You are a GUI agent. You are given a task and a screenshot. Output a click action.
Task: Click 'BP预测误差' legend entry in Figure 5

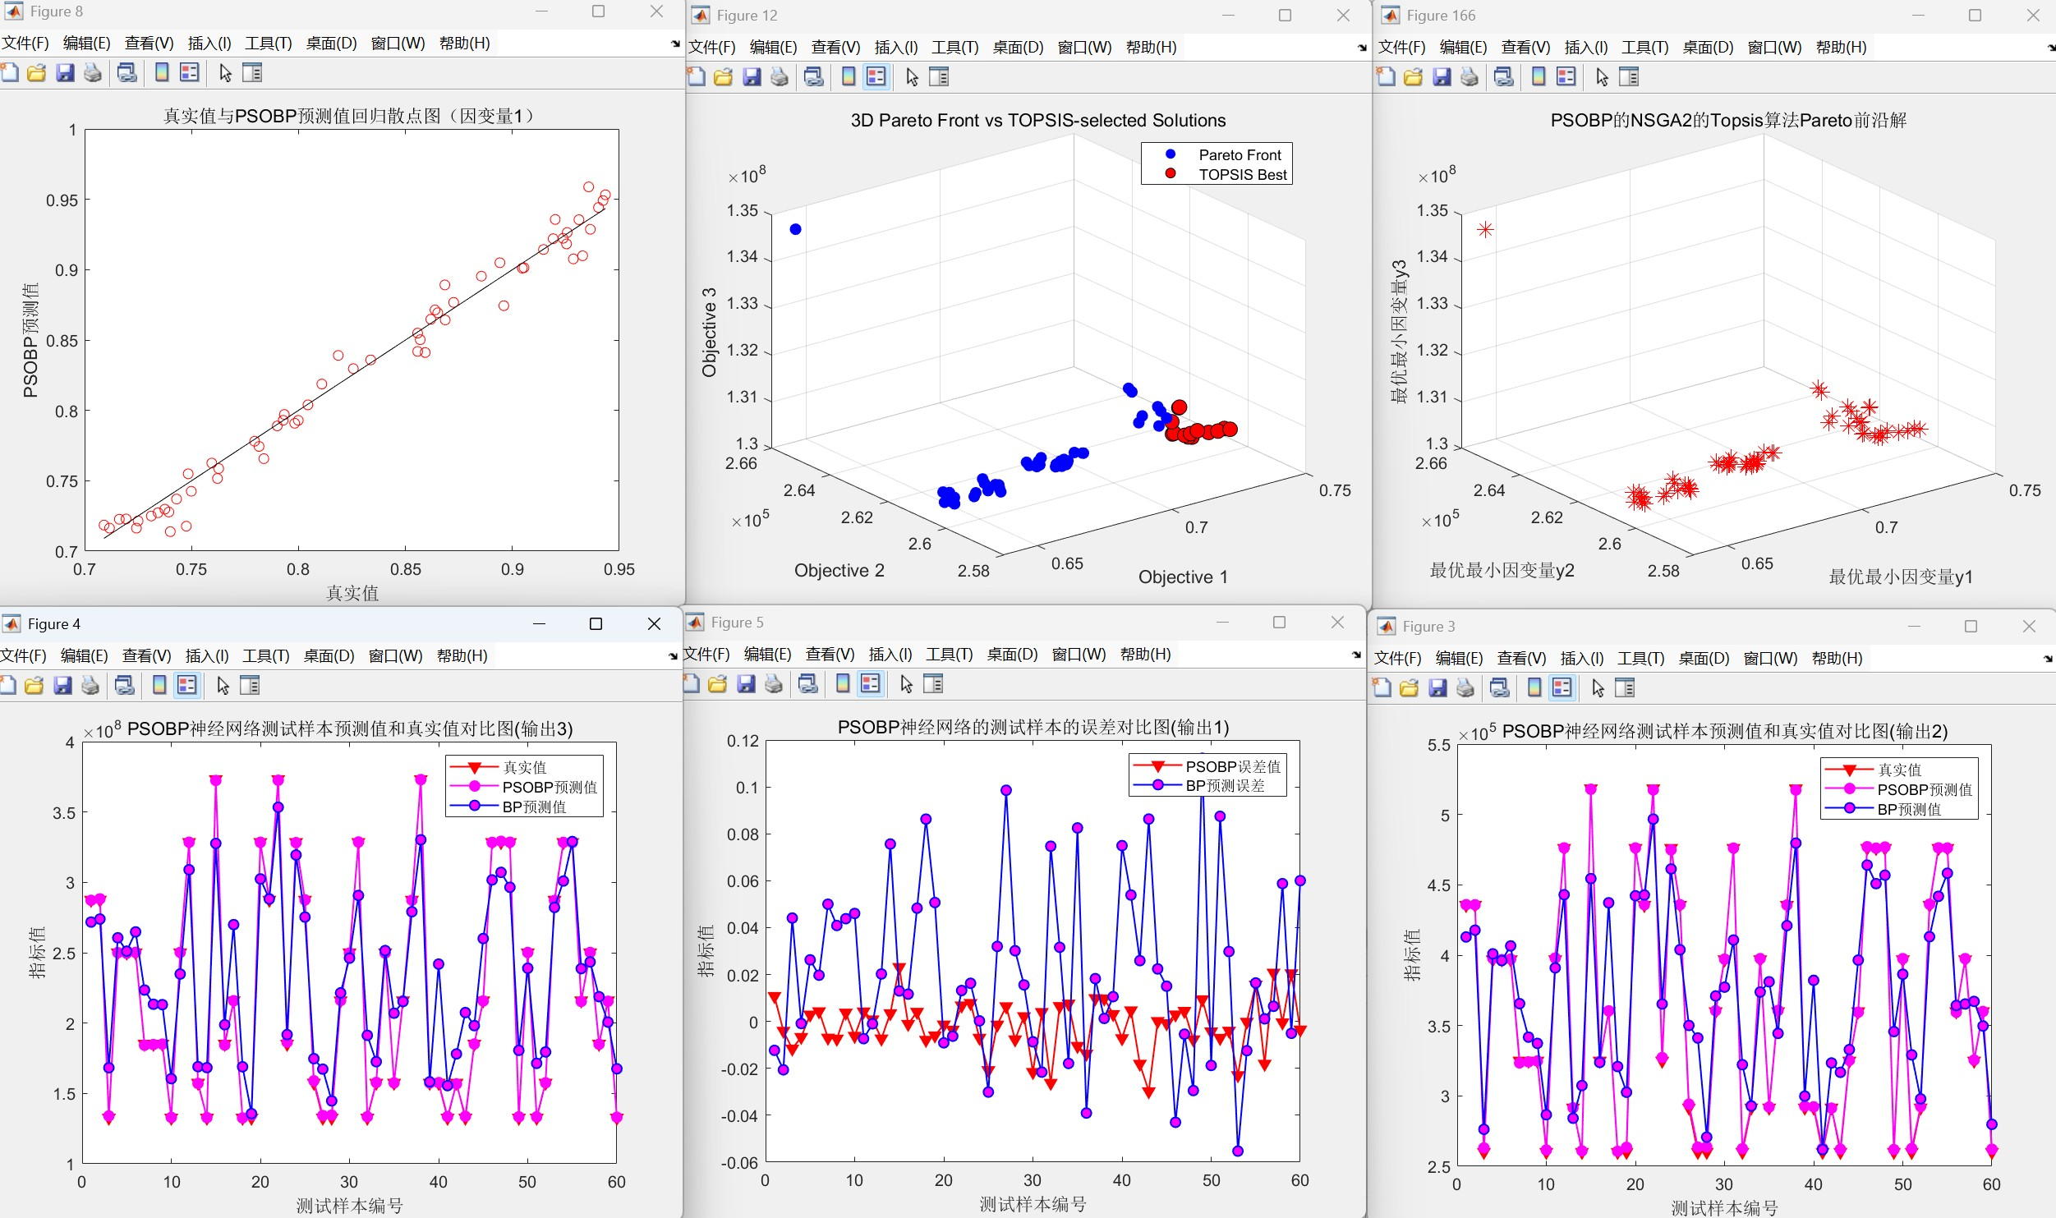(x=1225, y=786)
